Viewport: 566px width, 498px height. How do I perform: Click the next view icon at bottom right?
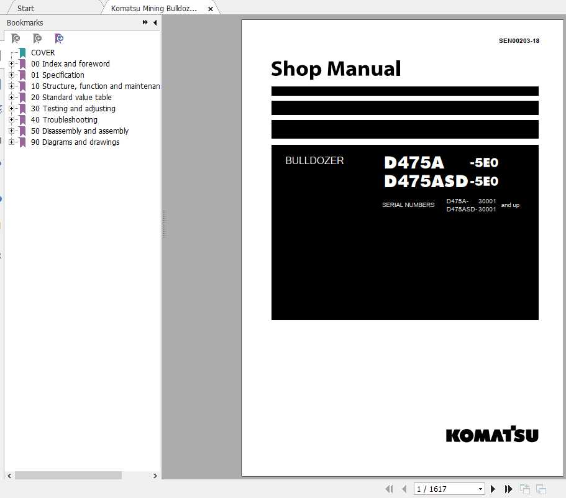541,489
